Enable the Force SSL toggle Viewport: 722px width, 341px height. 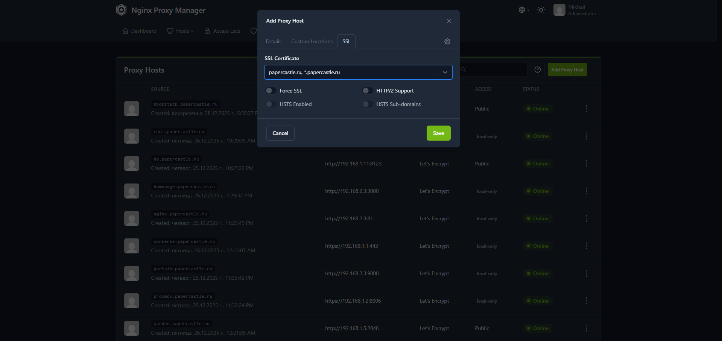pos(271,91)
